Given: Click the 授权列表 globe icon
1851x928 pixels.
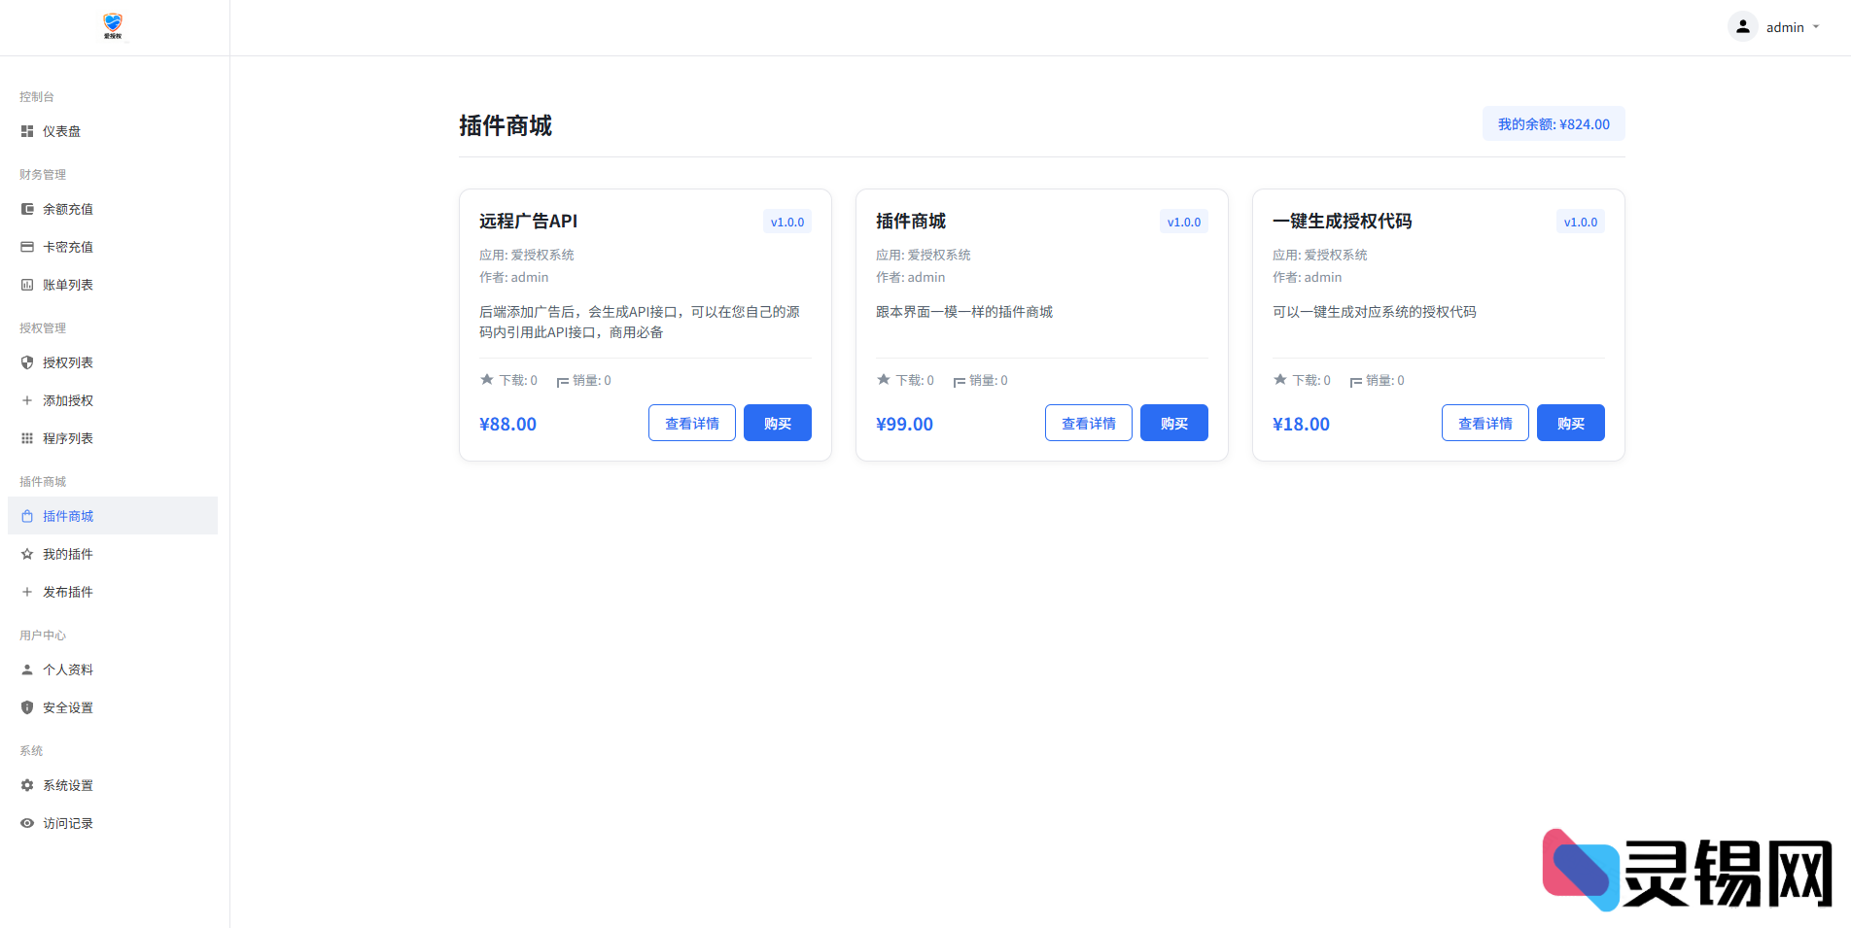Looking at the screenshot, I should pyautogui.click(x=26, y=361).
